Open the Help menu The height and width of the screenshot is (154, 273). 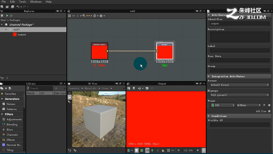(48, 2)
